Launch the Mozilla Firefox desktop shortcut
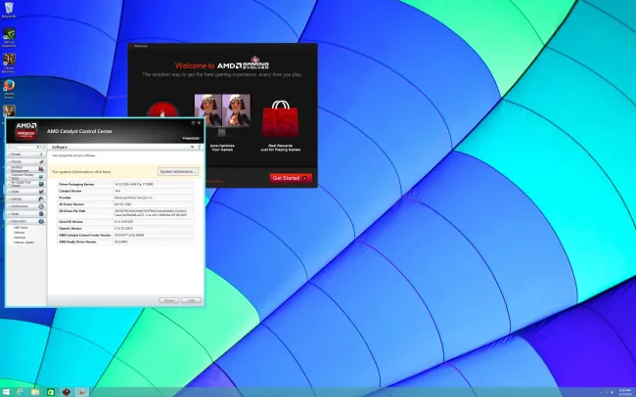Screen dimensions: 636x397 point(10,86)
